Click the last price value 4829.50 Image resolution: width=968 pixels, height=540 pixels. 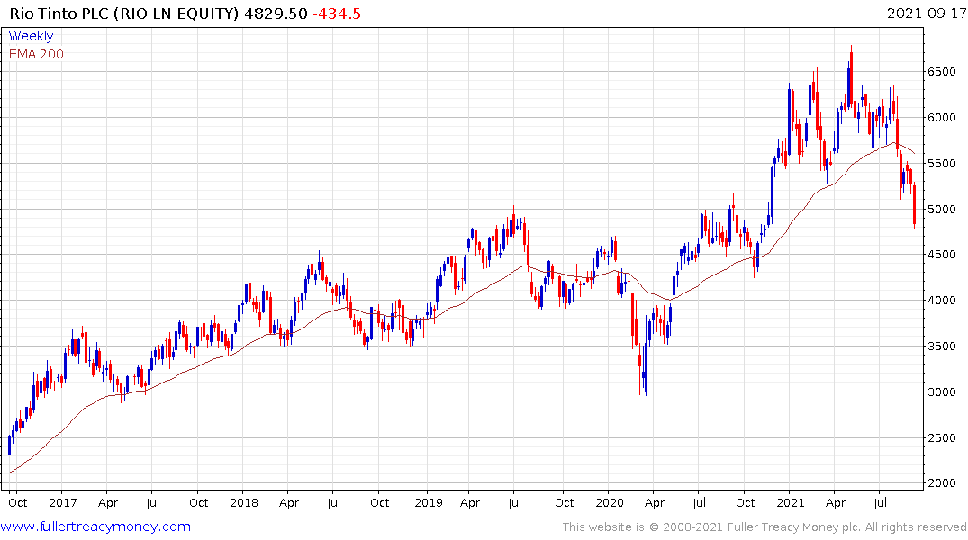pos(276,13)
